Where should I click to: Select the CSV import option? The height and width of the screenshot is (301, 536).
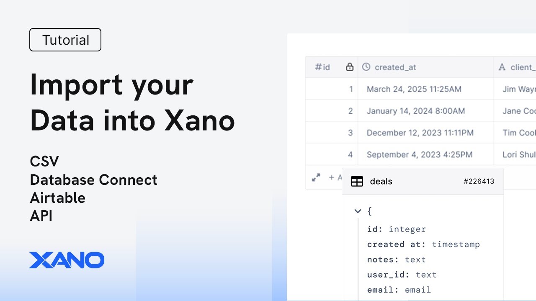pos(44,161)
